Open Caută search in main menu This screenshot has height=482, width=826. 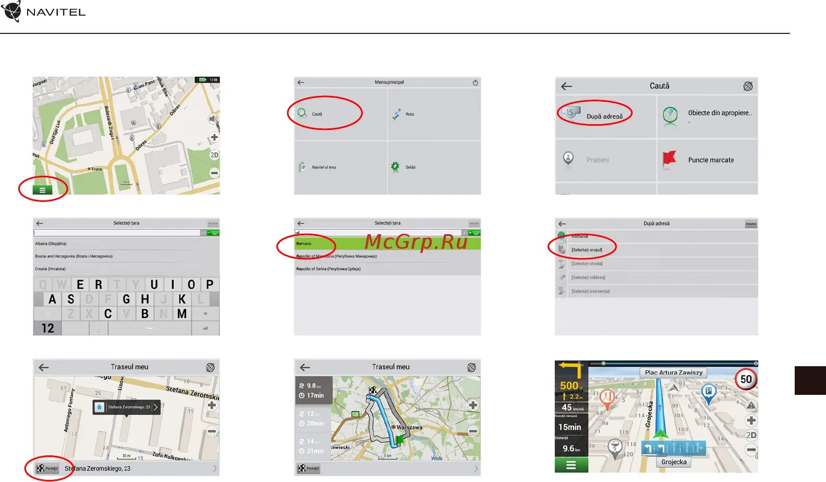point(341,114)
